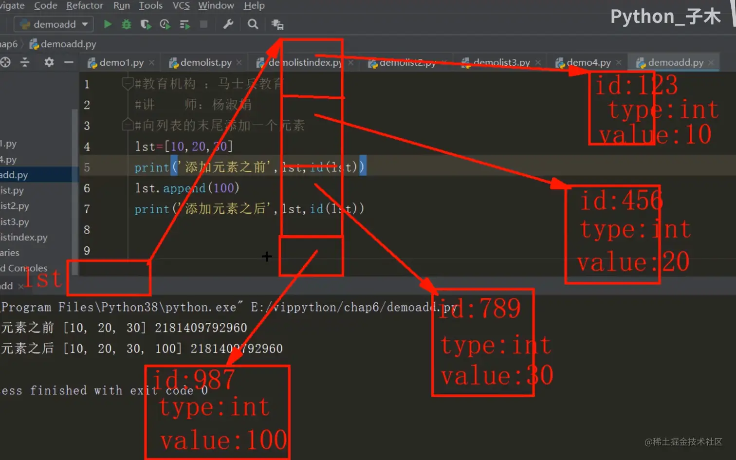Viewport: 736px width, 460px height.
Task: Open the Run menu
Action: (x=122, y=6)
